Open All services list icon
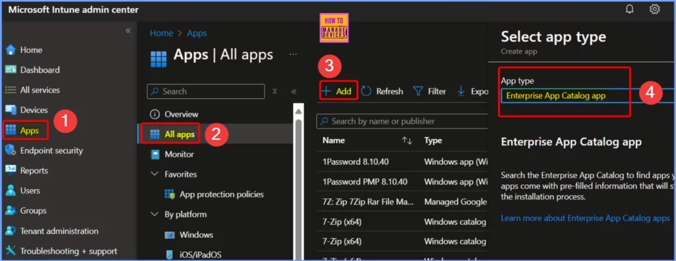Viewport: 676px width, 261px height. tap(11, 90)
